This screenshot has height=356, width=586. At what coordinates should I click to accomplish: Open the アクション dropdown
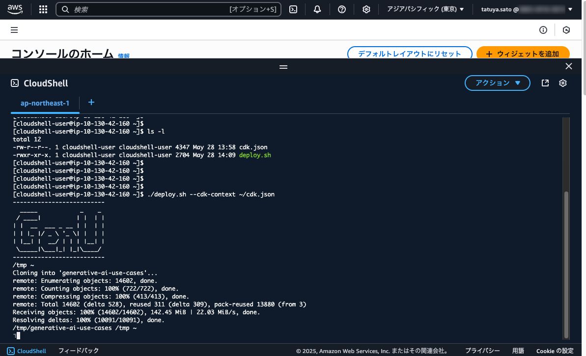(x=498, y=83)
